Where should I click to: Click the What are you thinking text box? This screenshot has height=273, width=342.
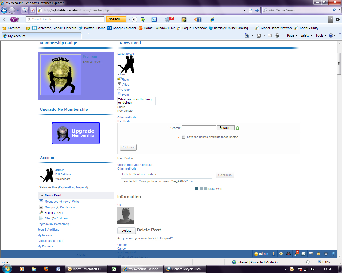point(136,101)
